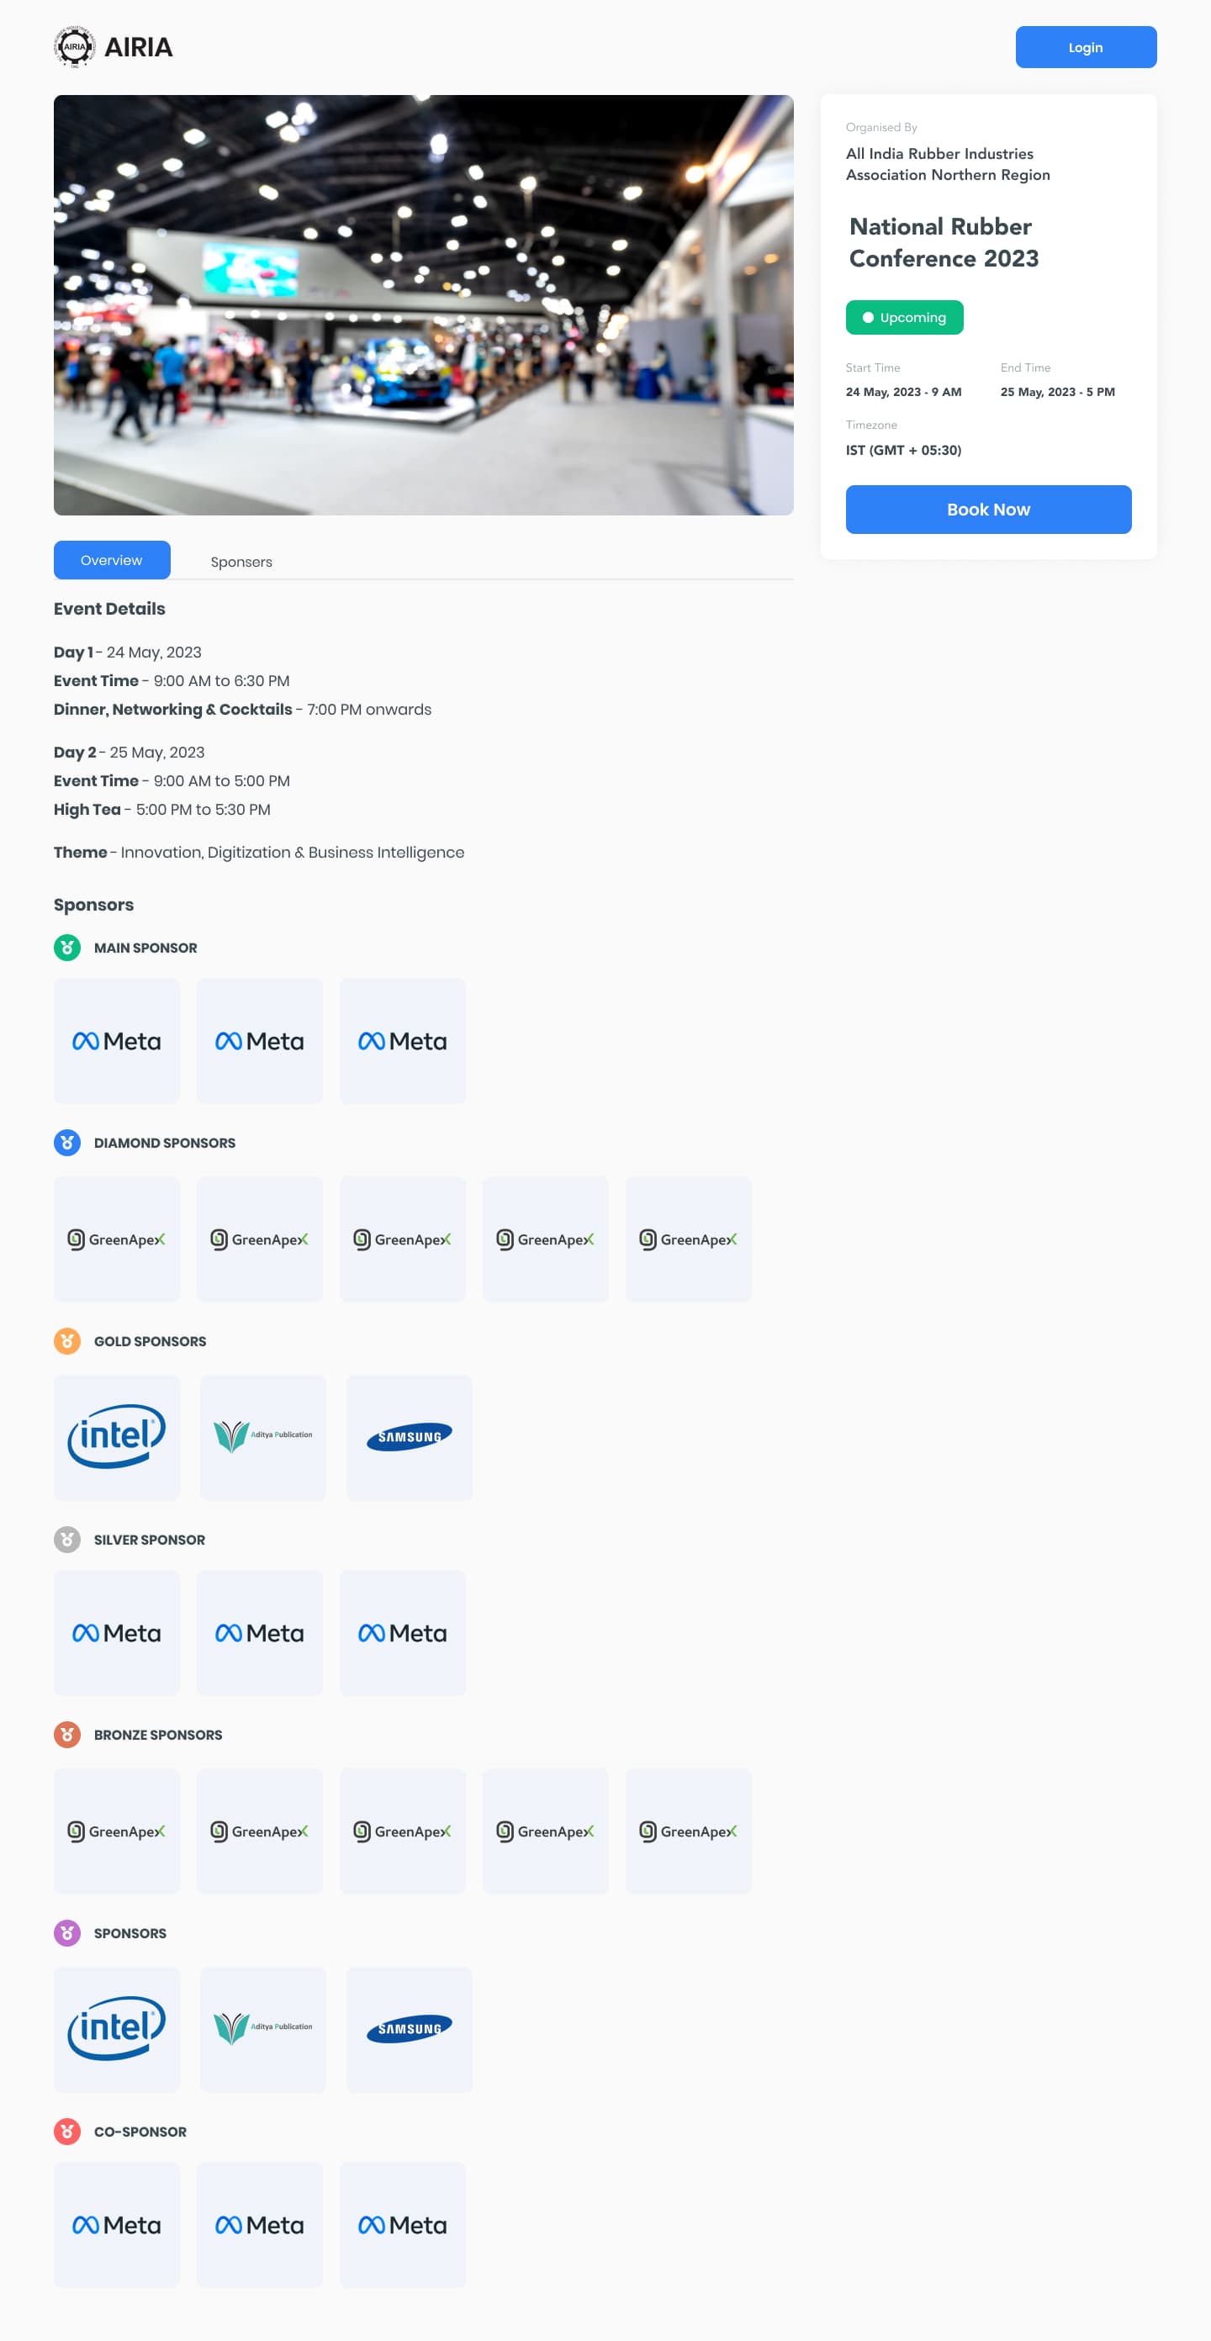Open the blurred exhibition hall banner image
Viewport: 1211px width, 2341px height.
[424, 305]
